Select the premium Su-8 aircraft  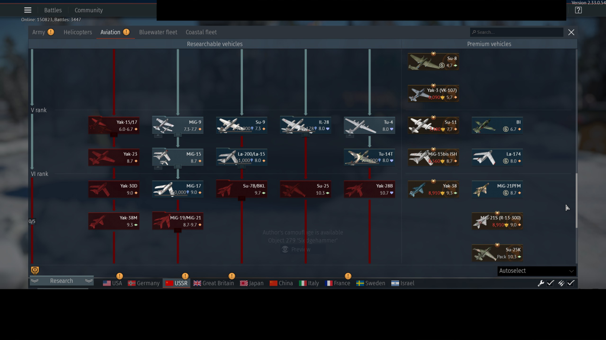tap(433, 62)
